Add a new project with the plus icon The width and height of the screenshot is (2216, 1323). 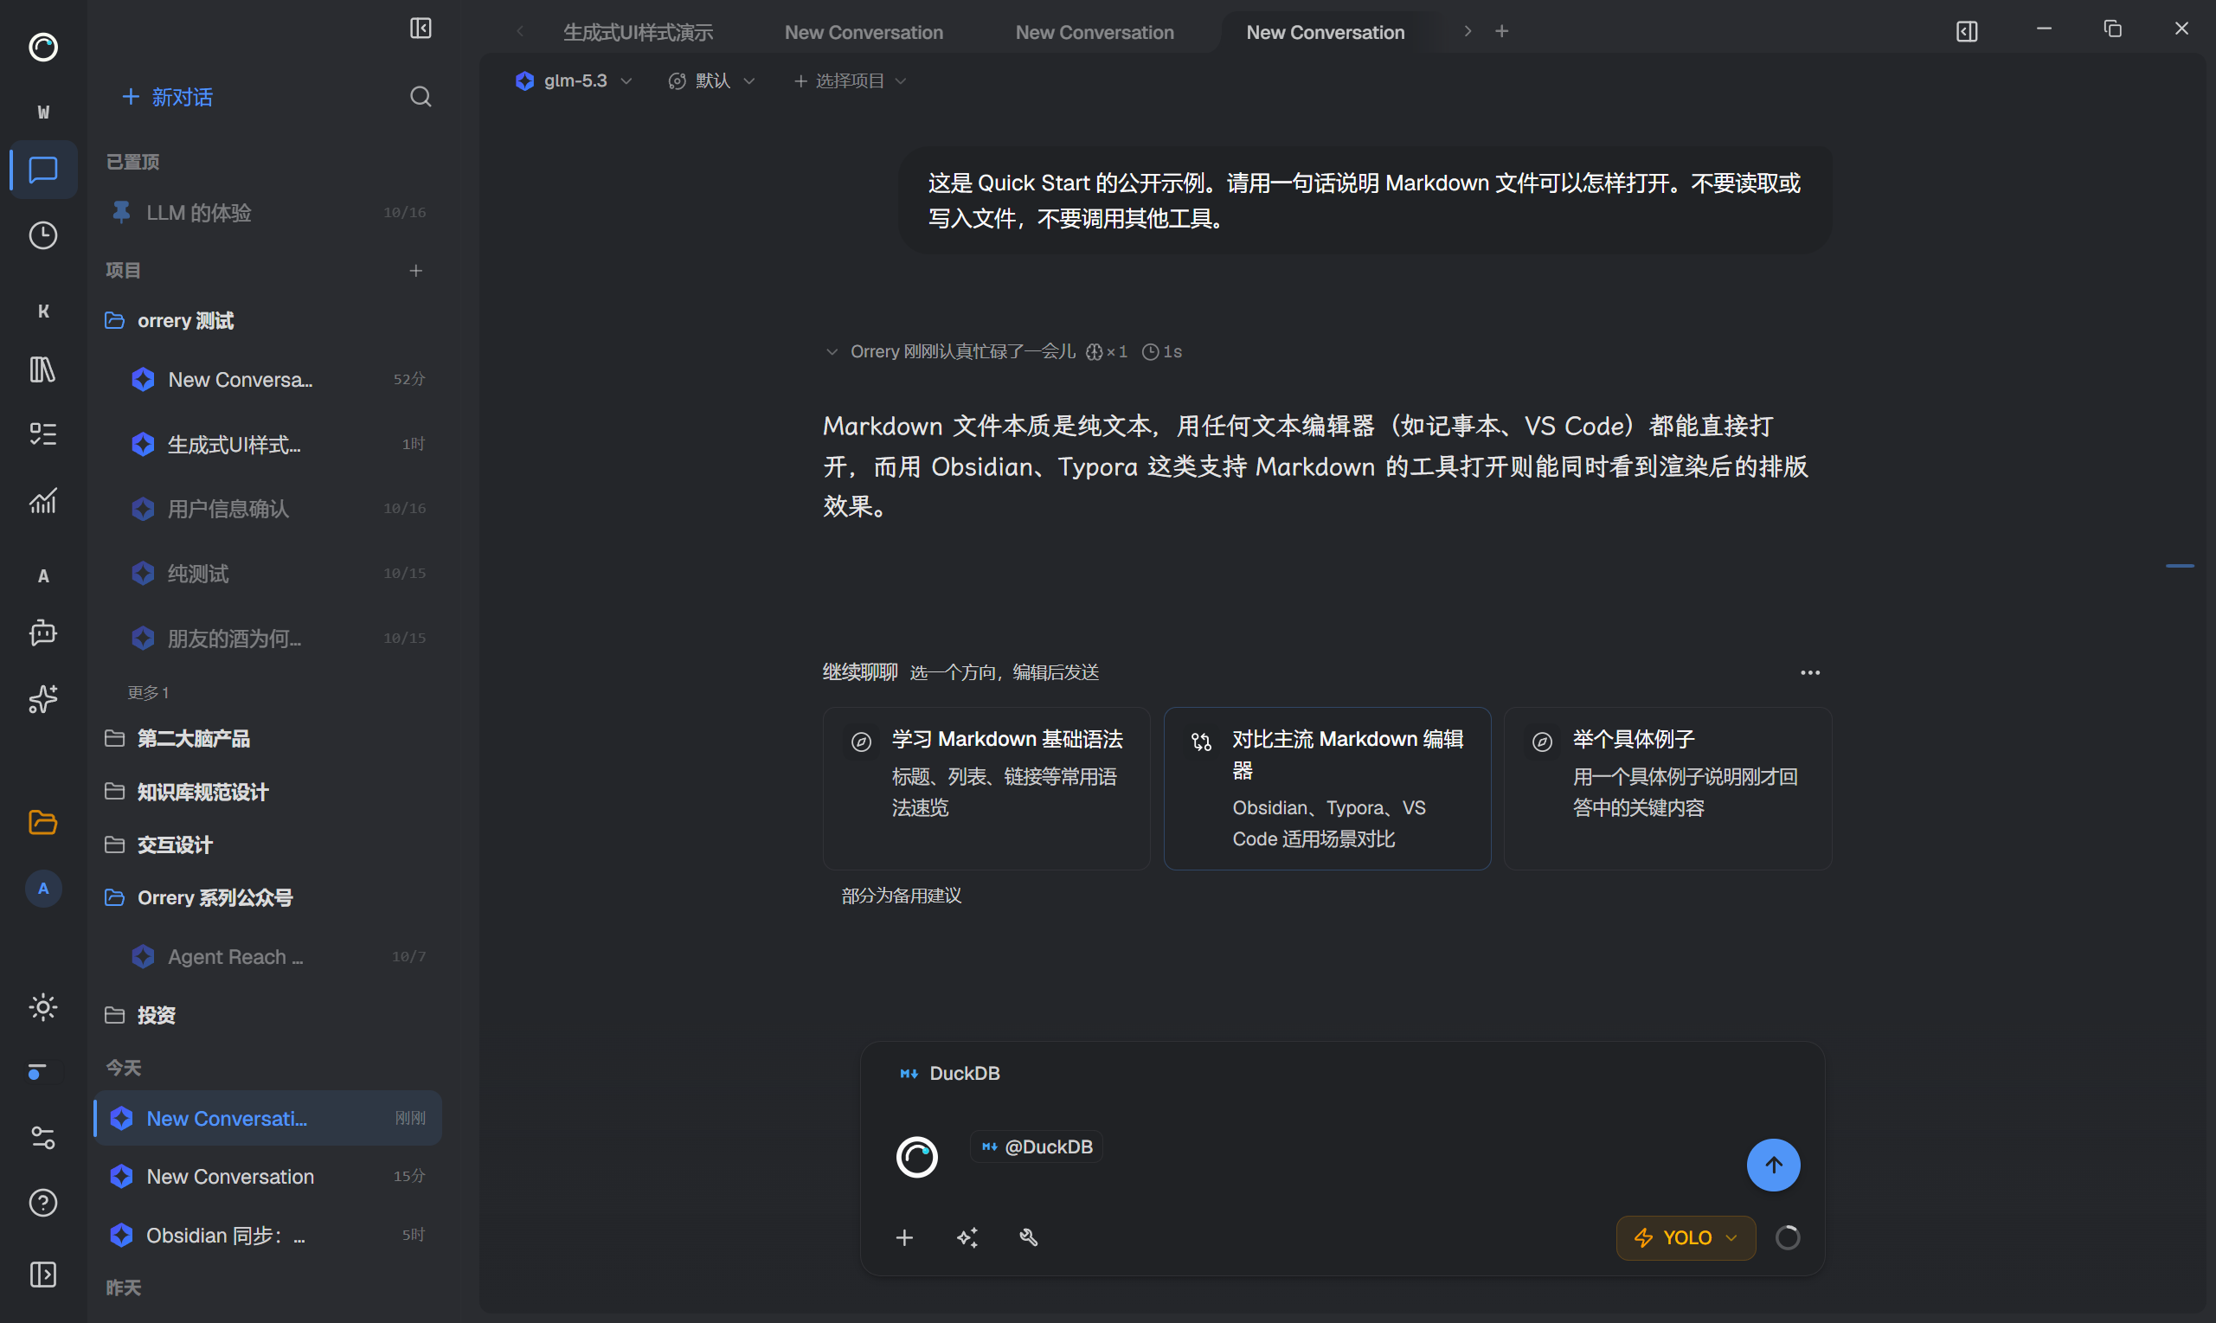click(x=415, y=270)
